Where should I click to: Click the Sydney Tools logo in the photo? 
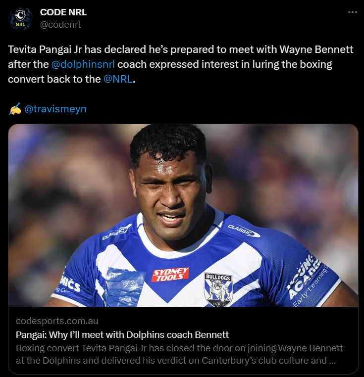(170, 274)
